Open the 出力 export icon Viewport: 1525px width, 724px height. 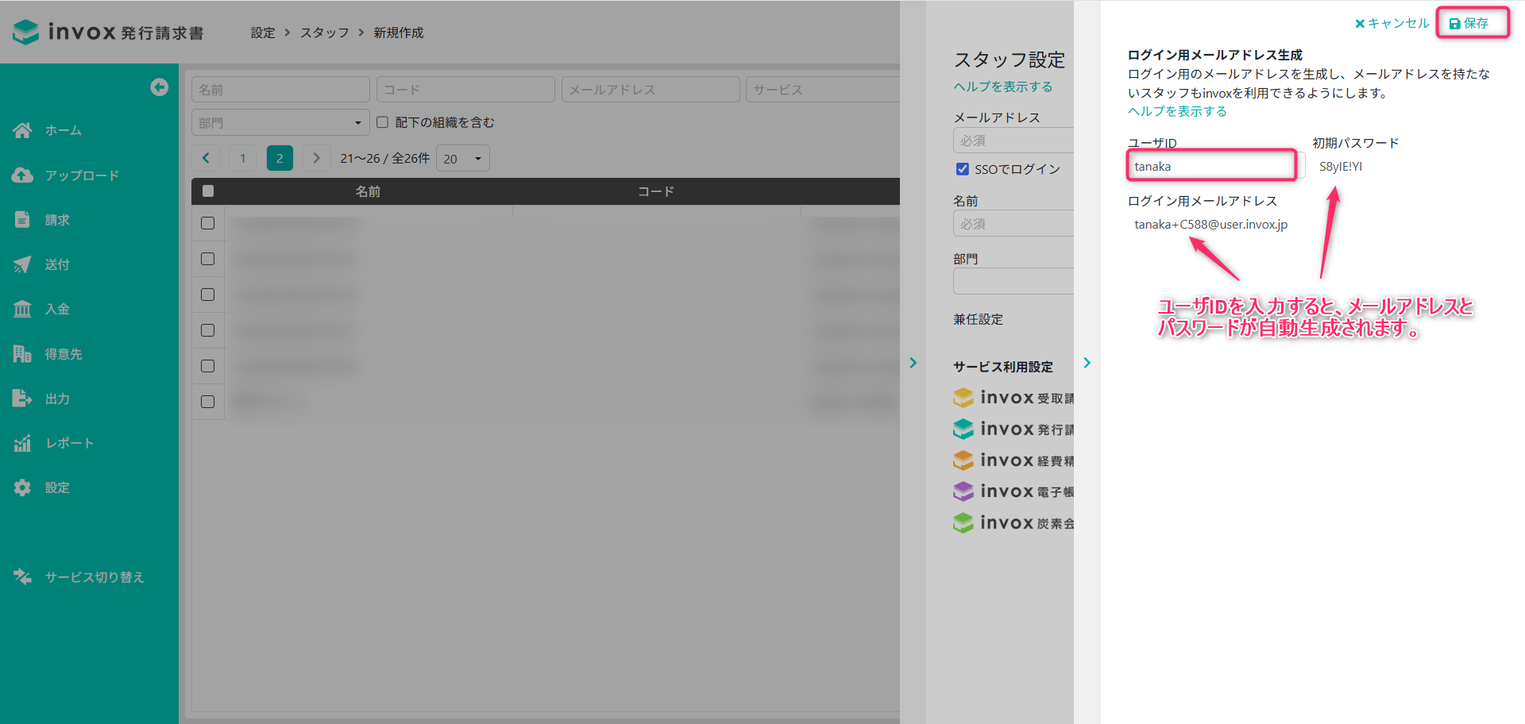coord(22,399)
